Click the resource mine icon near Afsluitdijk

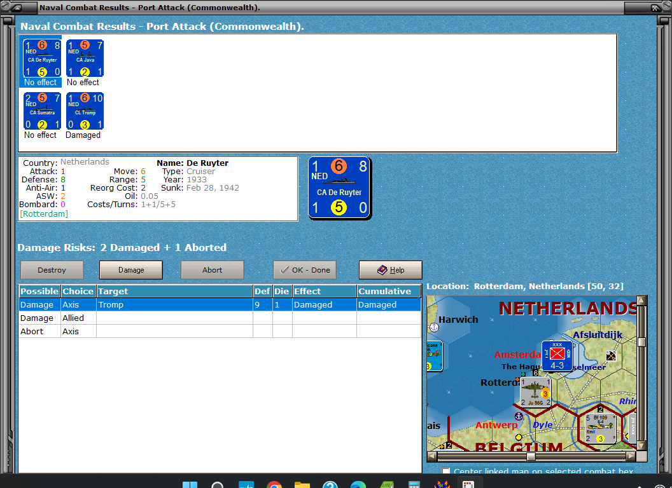pos(611,356)
